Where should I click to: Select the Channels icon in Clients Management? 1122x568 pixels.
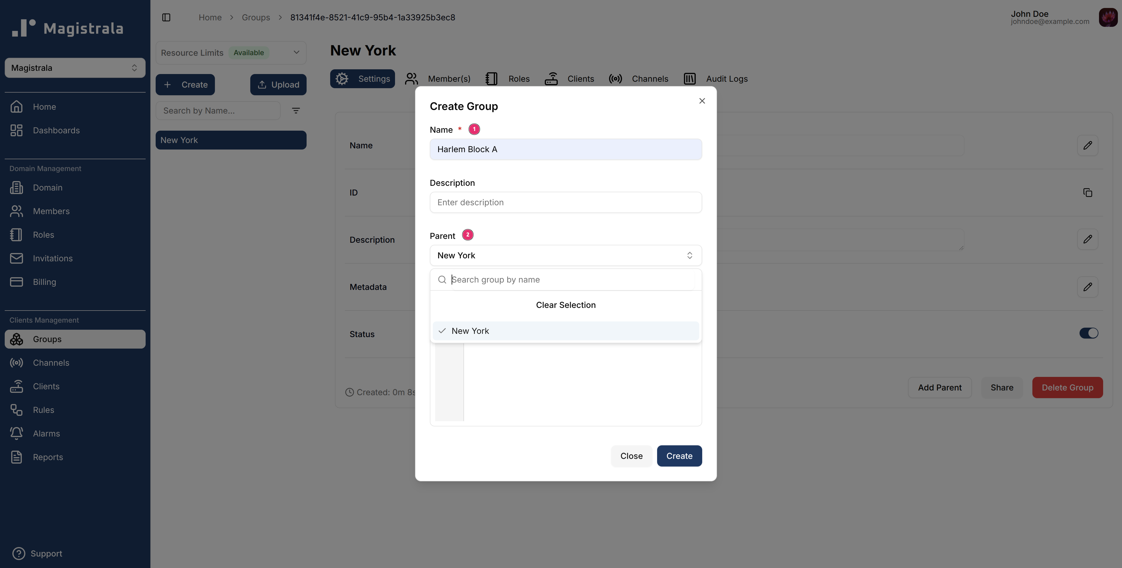[16, 362]
